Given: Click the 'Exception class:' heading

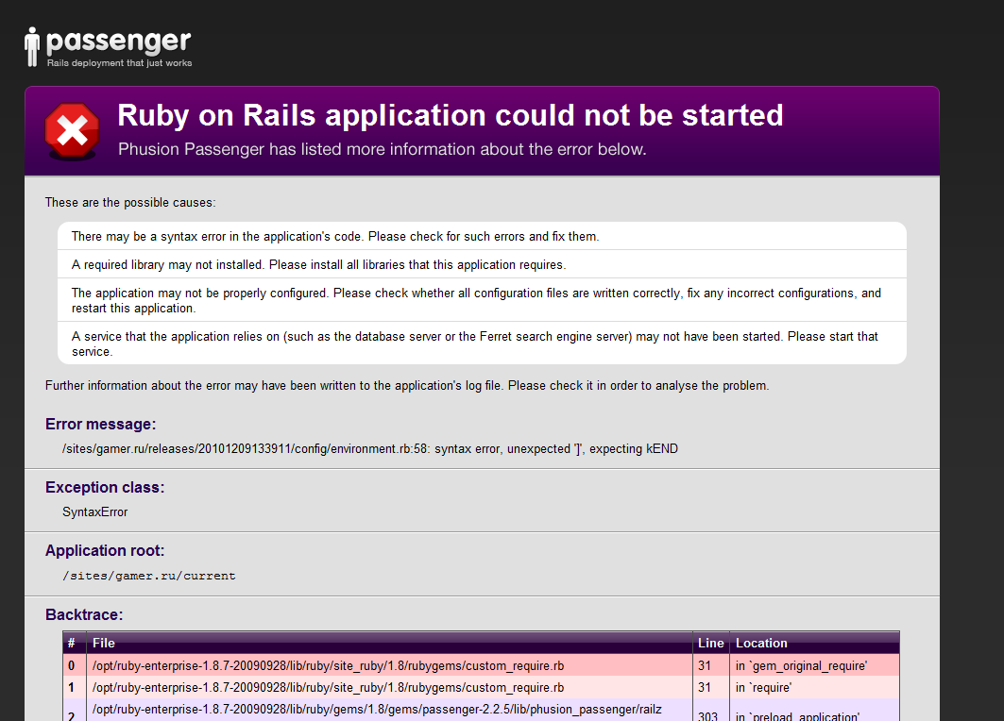Looking at the screenshot, I should pos(105,488).
